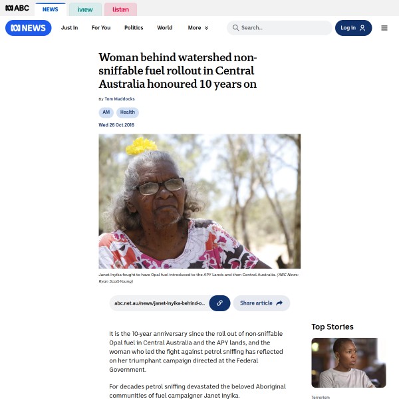Open the Just In menu item

tap(69, 28)
